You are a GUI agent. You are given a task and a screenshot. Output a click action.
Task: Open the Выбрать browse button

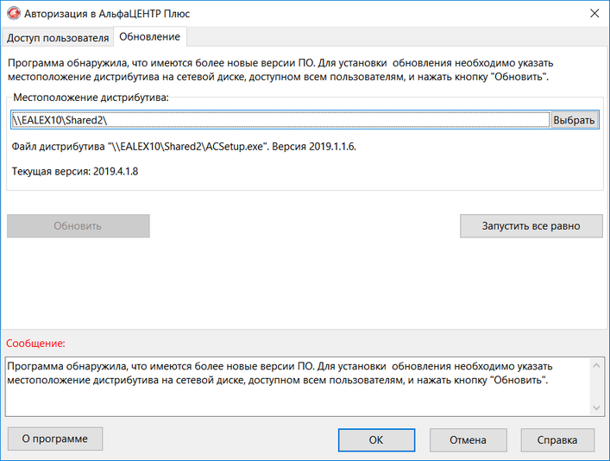click(575, 120)
